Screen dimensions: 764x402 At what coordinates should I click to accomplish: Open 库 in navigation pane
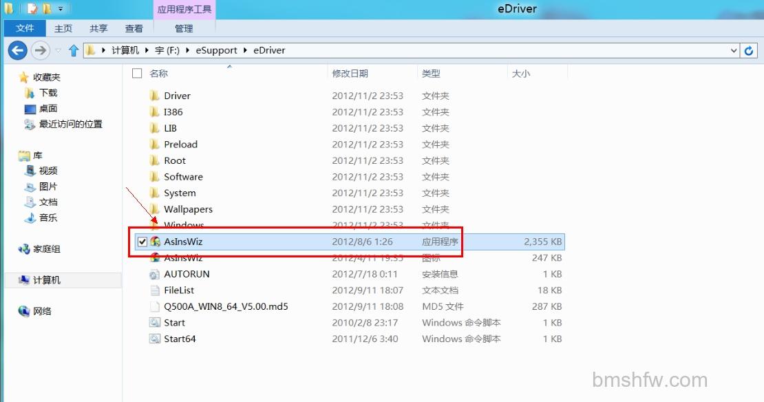pos(38,156)
